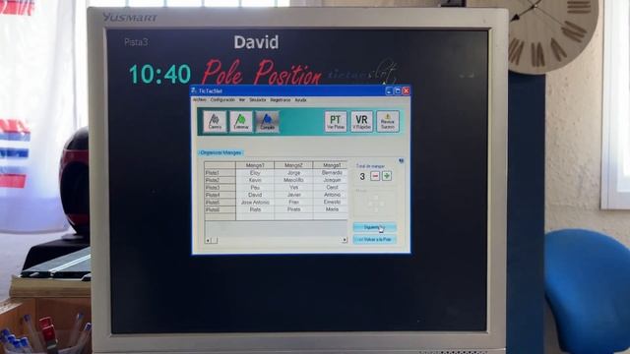Click the Volver a la Pole button
Viewport: 630px width, 354px height.
coord(374,239)
